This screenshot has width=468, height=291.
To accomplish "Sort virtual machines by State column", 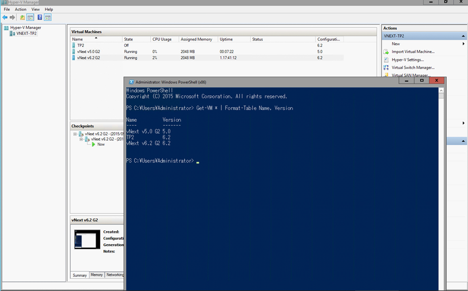I will pyautogui.click(x=136, y=39).
